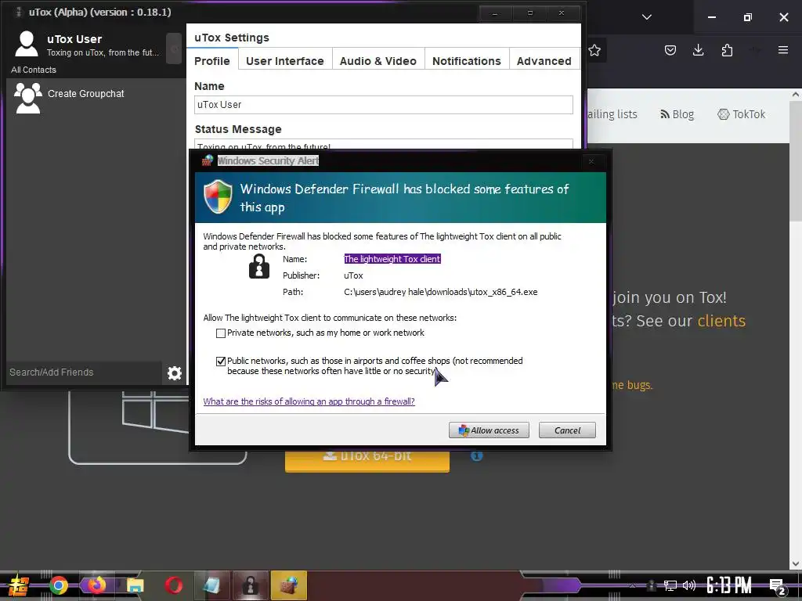Click the network tray icon
The width and height of the screenshot is (802, 601).
[670, 585]
